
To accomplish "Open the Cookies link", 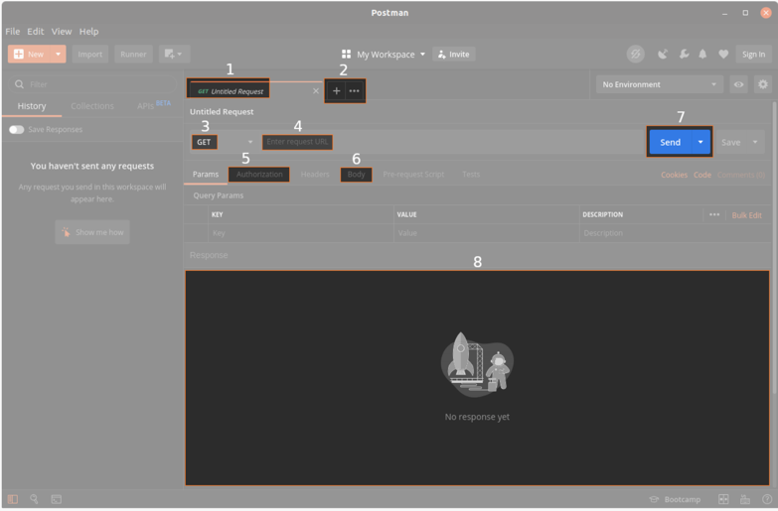I will click(674, 175).
